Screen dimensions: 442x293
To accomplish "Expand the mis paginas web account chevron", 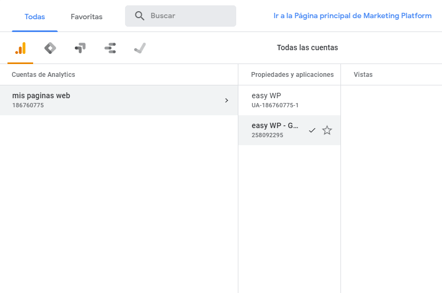I will click(227, 100).
